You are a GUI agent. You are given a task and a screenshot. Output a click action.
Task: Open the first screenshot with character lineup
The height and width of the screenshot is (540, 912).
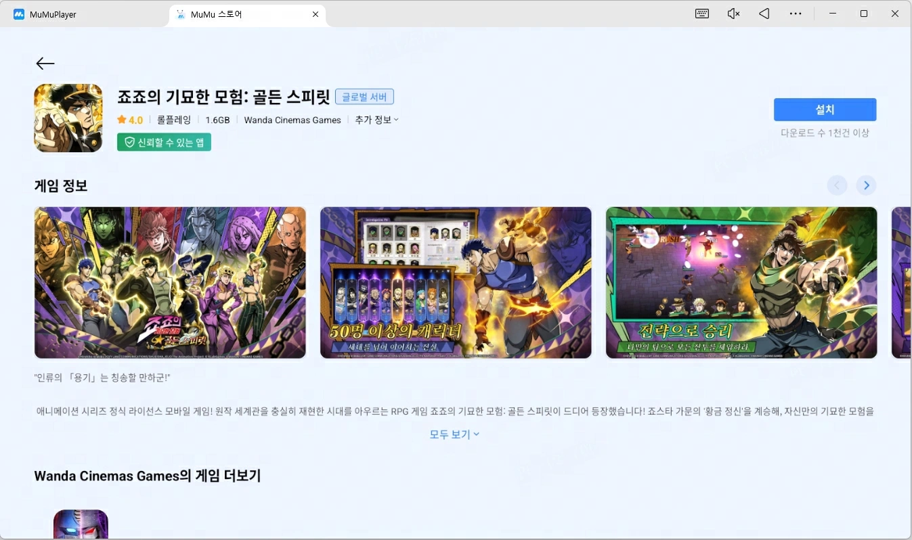coord(170,283)
